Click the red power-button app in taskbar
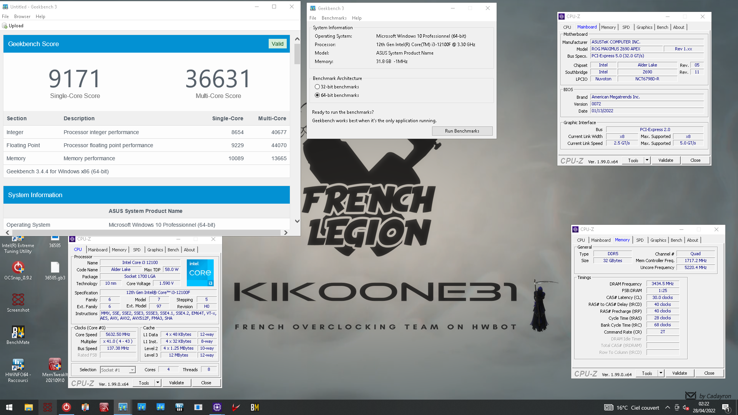Screen dimensions: 738x415 pos(66,407)
